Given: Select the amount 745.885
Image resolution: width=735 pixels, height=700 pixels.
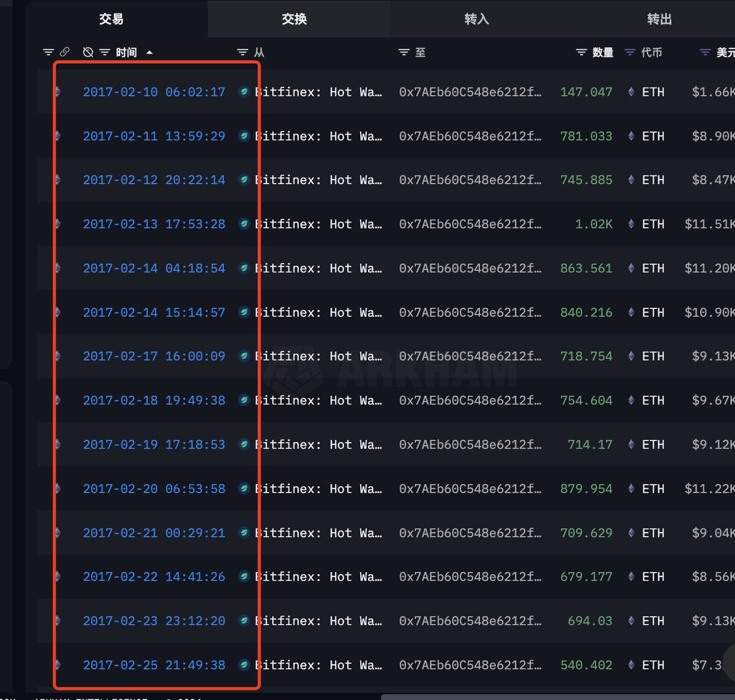Looking at the screenshot, I should click(x=586, y=180).
